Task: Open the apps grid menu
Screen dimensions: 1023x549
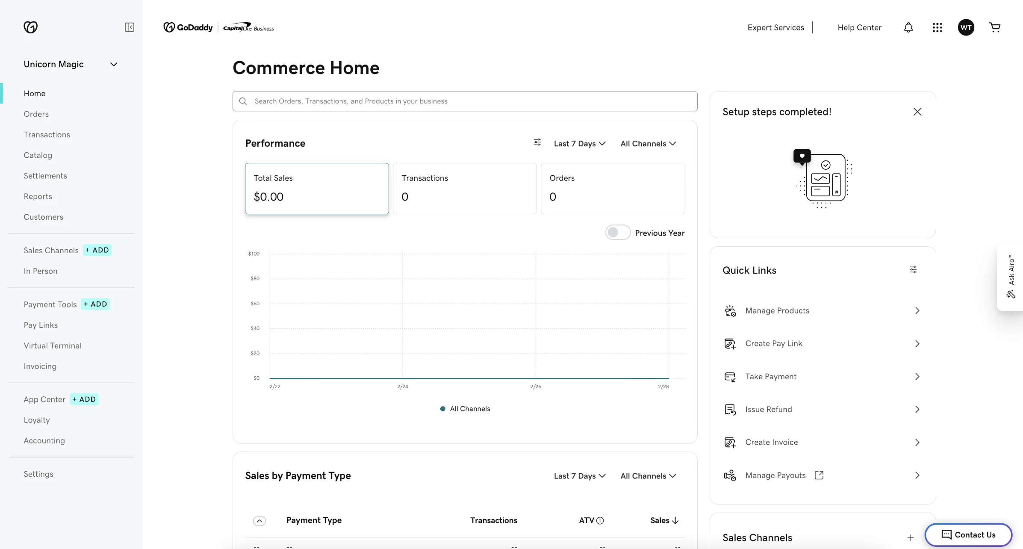Action: pyautogui.click(x=937, y=27)
